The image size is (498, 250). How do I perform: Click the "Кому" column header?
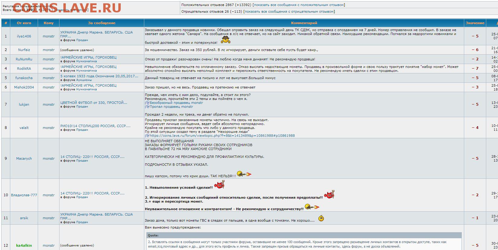pos(49,23)
